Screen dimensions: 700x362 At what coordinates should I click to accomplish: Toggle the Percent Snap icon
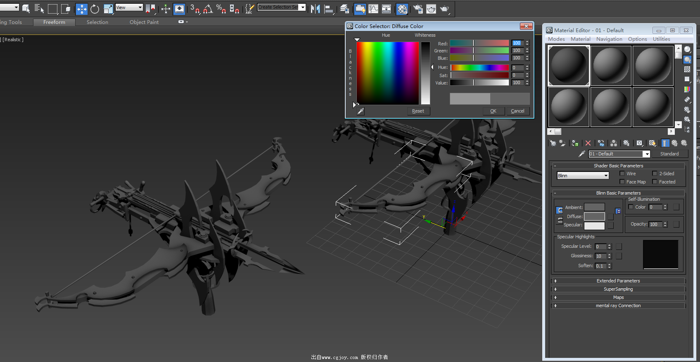tap(221, 9)
